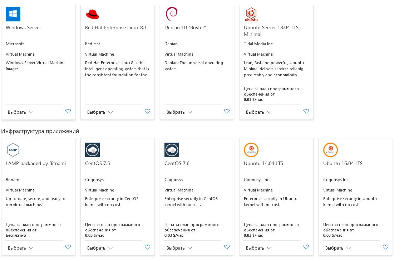Image resolution: width=409 pixels, height=261 pixels.
Task: Click 0,03 $/час price on Ubuntu Server Minimal
Action: 253,99
